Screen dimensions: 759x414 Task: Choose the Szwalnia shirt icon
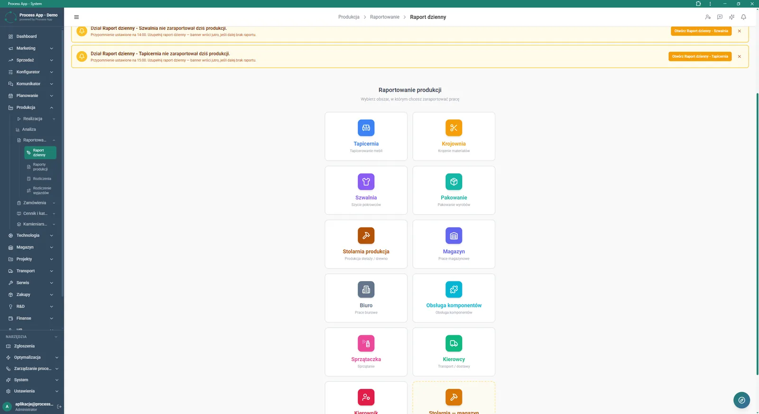pyautogui.click(x=366, y=182)
